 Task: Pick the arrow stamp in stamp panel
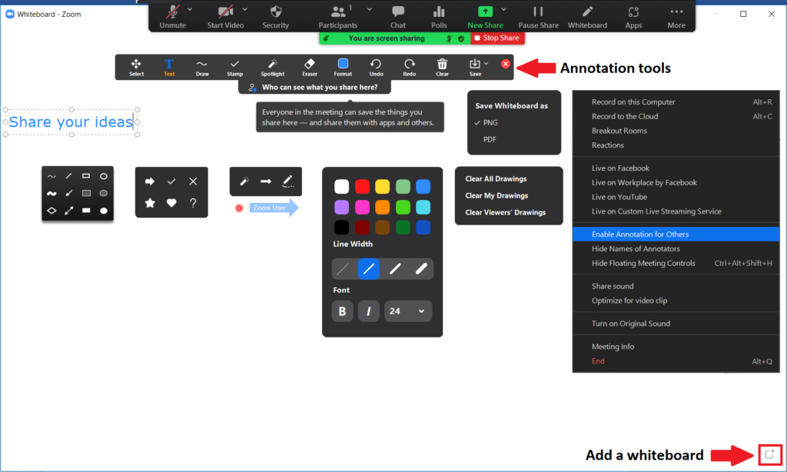coord(150,181)
